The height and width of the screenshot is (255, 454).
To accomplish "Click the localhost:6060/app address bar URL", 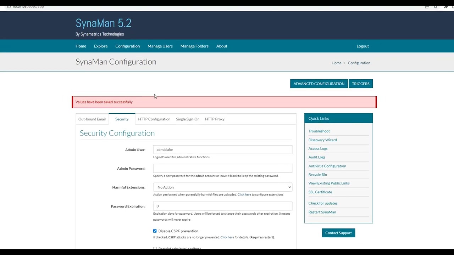I will [28, 7].
